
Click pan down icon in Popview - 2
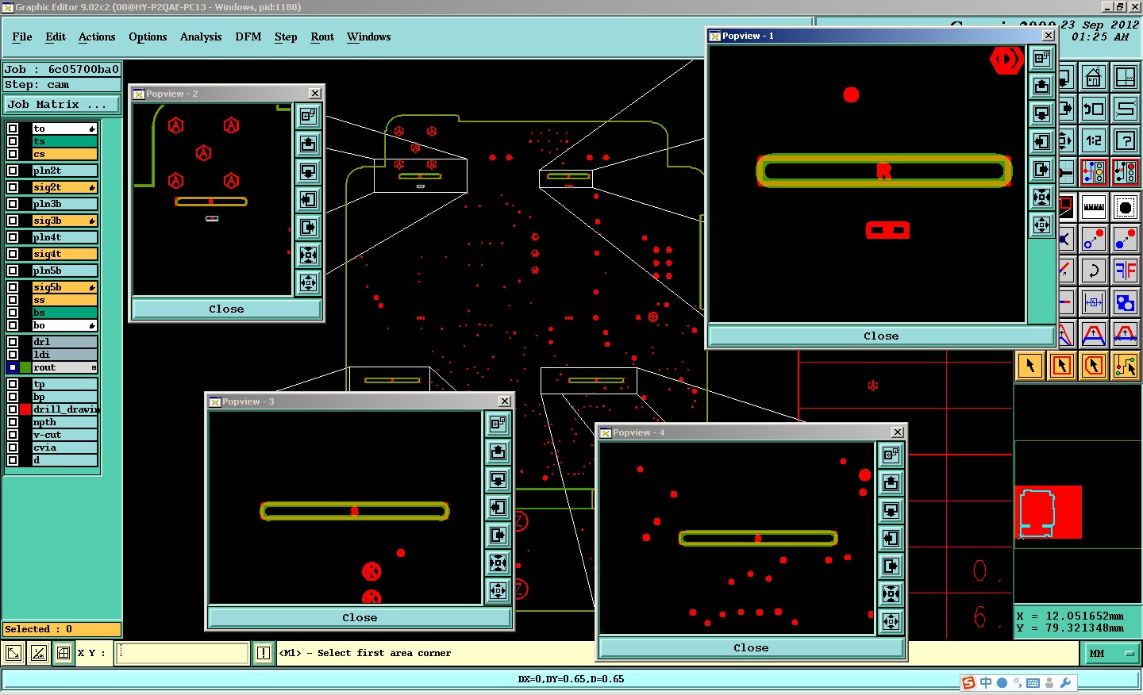(309, 171)
